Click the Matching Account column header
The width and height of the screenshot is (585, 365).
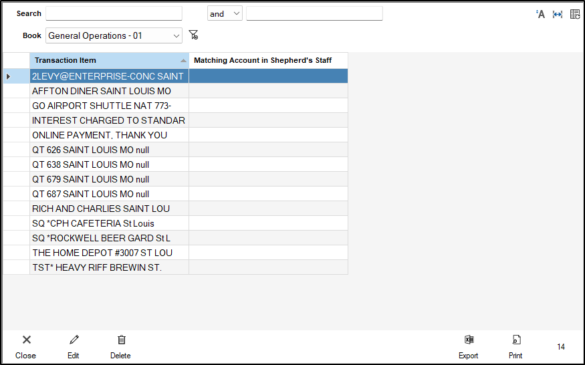pos(268,61)
